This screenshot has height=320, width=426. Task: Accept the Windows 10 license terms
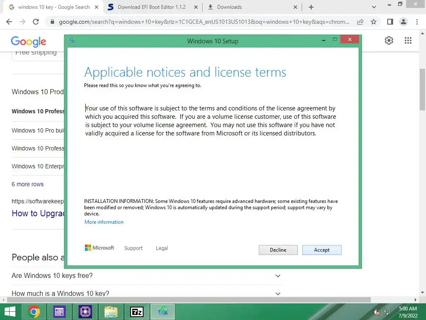[322, 250]
